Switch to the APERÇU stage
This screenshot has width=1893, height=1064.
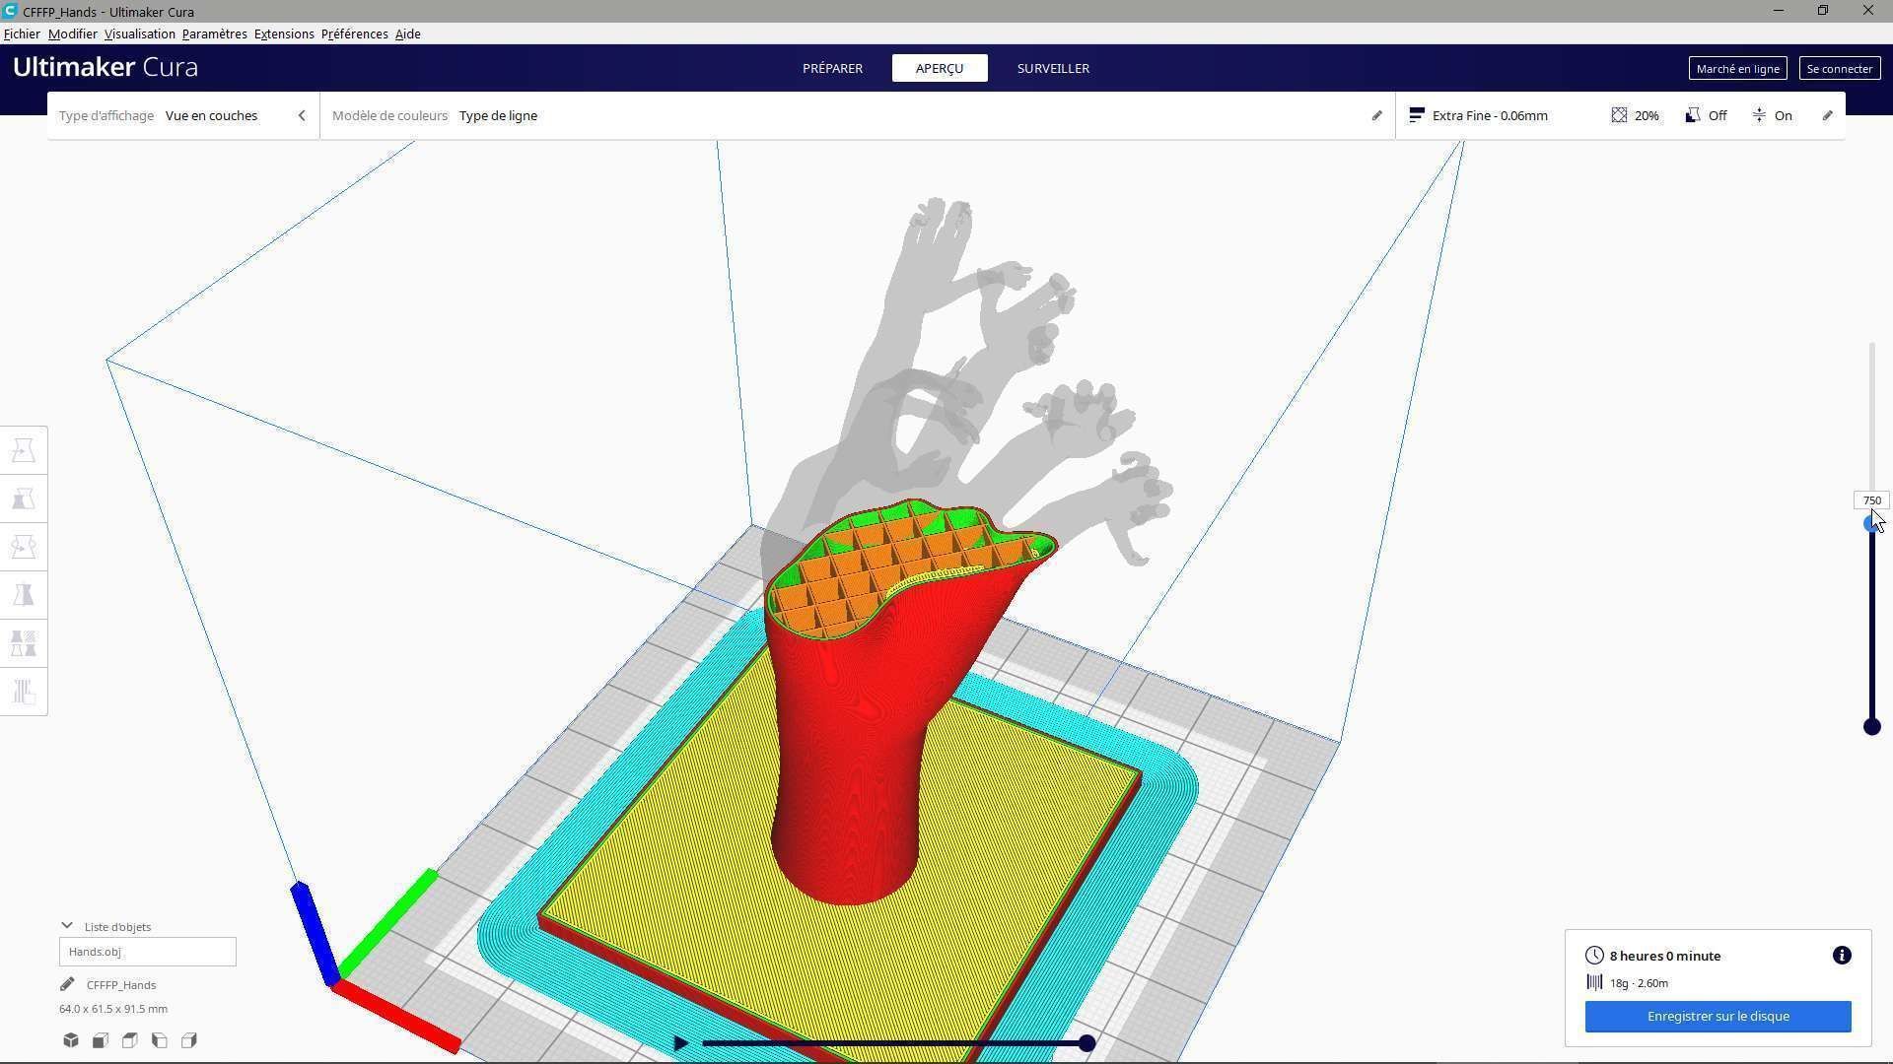pyautogui.click(x=940, y=68)
